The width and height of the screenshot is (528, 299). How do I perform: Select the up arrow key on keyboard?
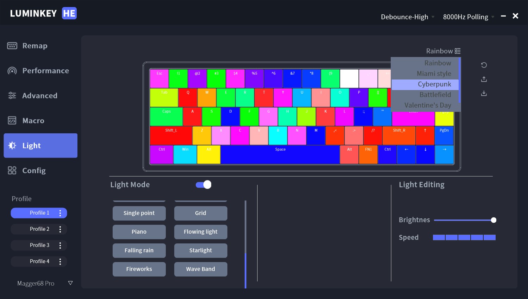point(425,135)
